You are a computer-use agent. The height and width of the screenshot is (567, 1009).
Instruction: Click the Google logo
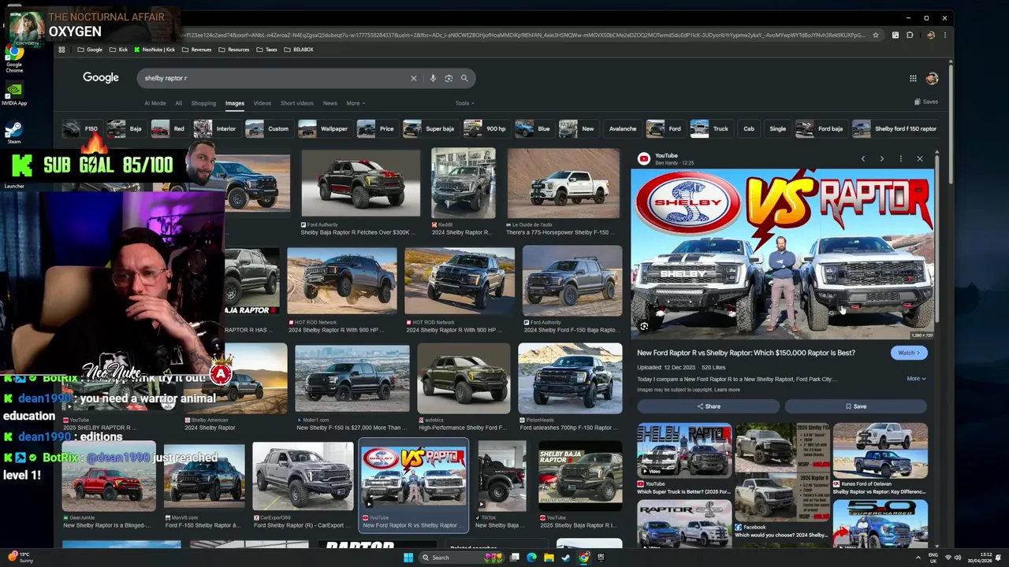tap(101, 77)
